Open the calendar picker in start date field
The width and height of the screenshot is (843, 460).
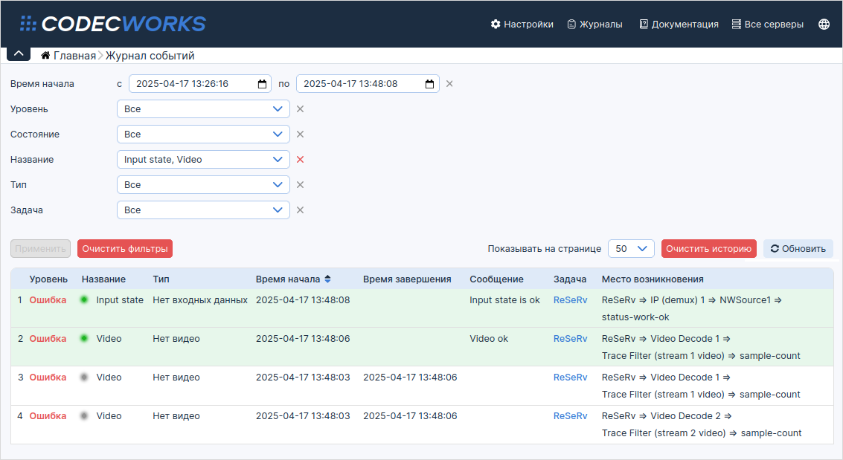[262, 84]
